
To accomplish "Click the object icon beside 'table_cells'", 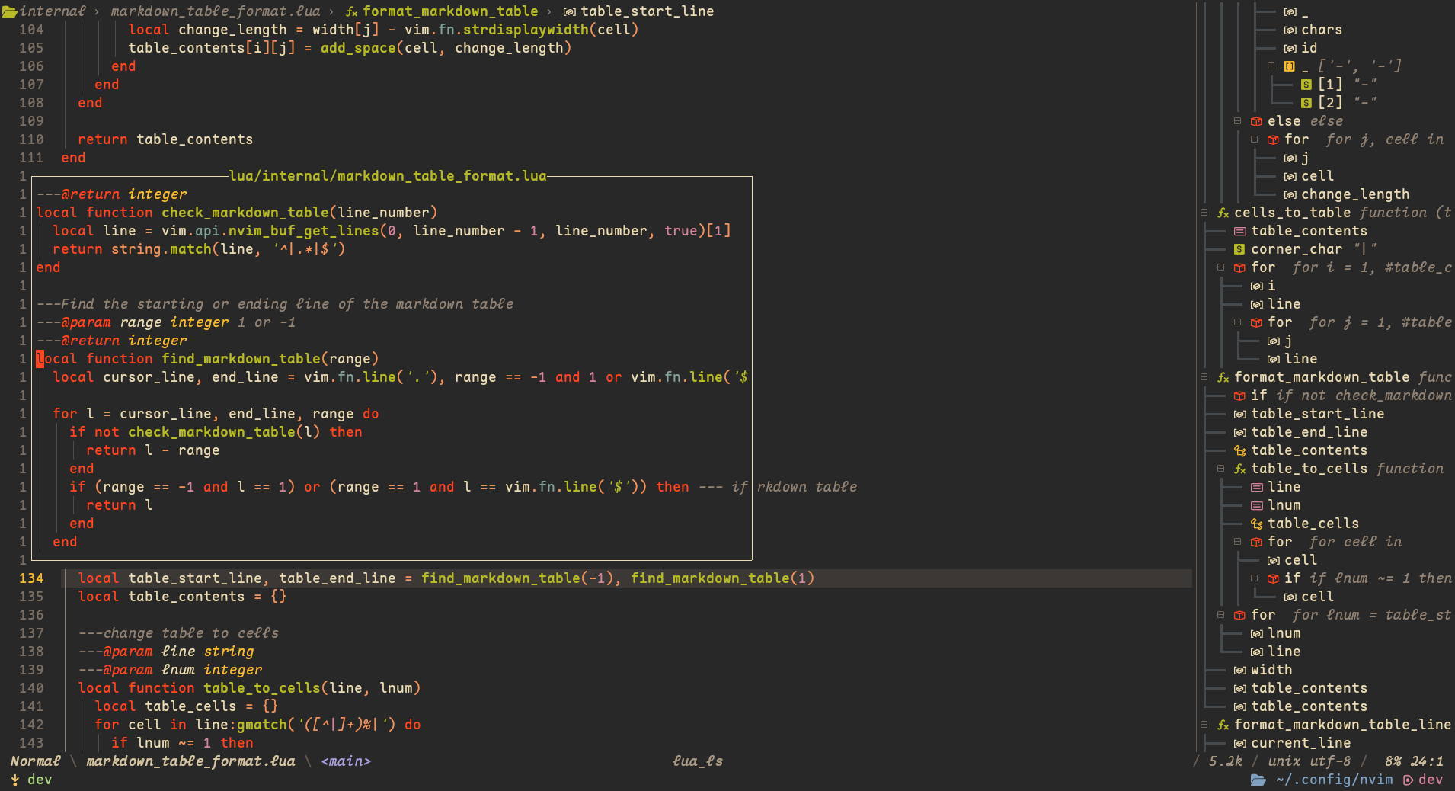I will click(x=1256, y=524).
